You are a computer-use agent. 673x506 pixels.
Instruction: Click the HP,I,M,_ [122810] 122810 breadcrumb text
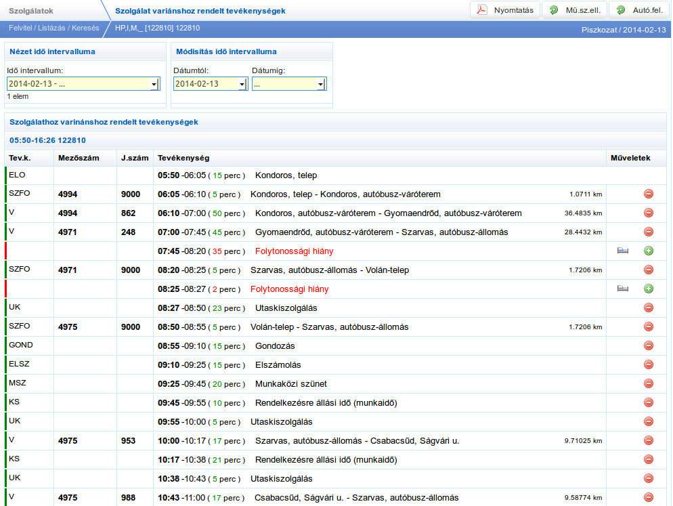click(157, 28)
